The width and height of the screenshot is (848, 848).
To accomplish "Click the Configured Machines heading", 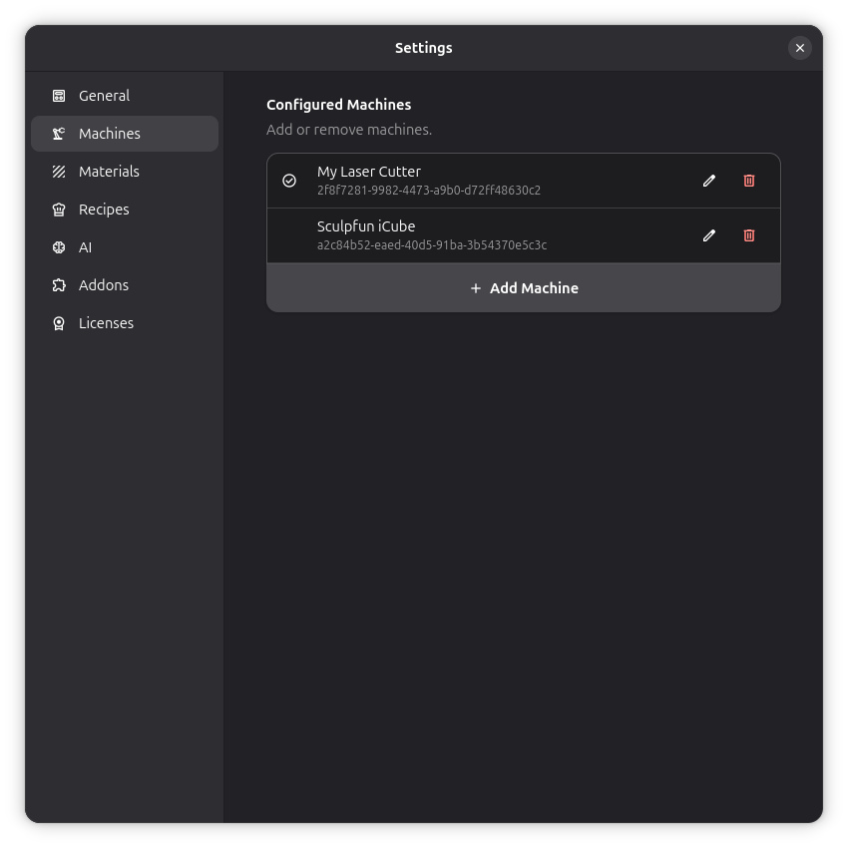I will click(338, 105).
